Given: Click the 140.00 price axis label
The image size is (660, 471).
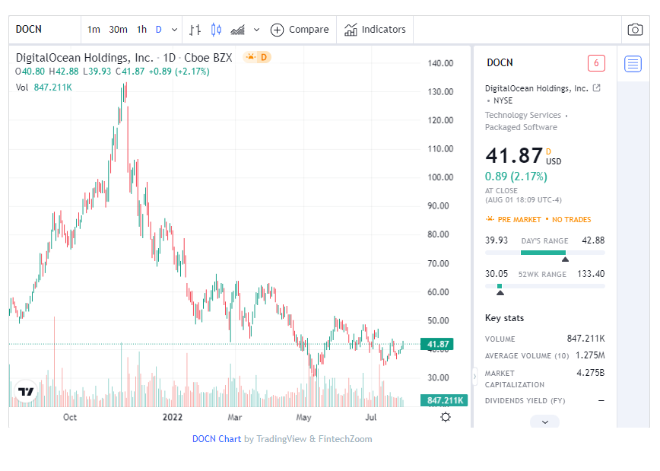Looking at the screenshot, I should (x=440, y=63).
